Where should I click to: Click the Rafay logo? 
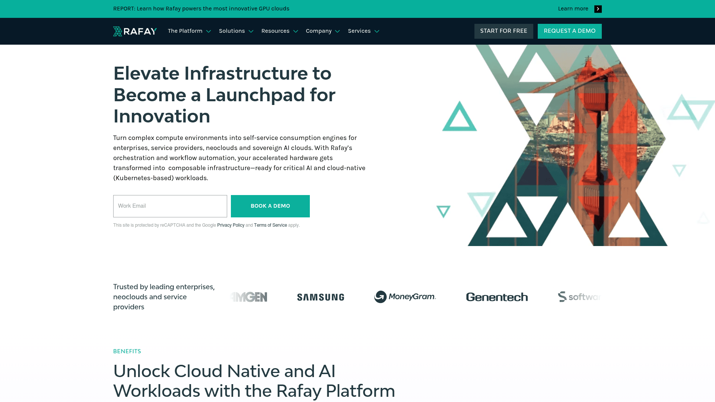pos(135,31)
